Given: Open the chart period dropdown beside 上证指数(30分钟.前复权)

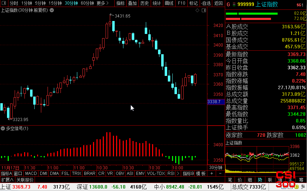Looking at the screenshot, I should (52, 10).
